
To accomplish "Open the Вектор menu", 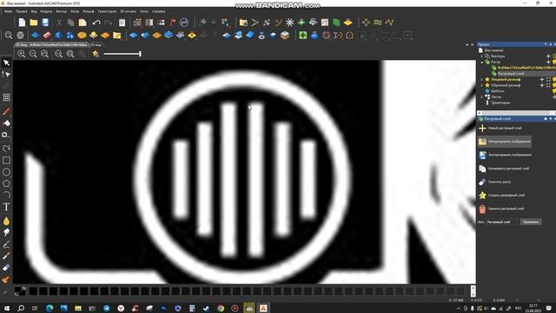I will [x=62, y=11].
